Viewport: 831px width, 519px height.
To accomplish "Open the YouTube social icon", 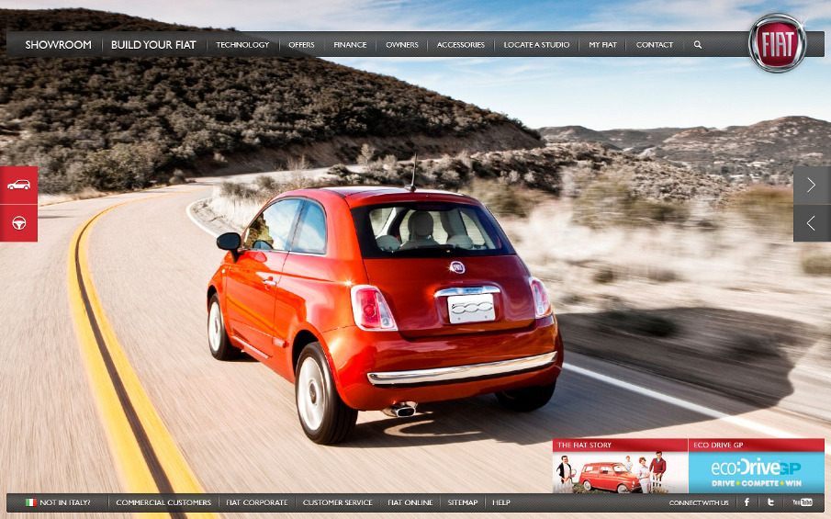I will 803,502.
